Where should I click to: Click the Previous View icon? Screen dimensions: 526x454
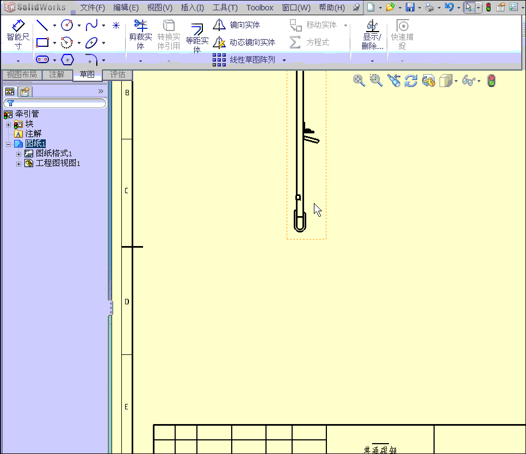click(x=394, y=81)
